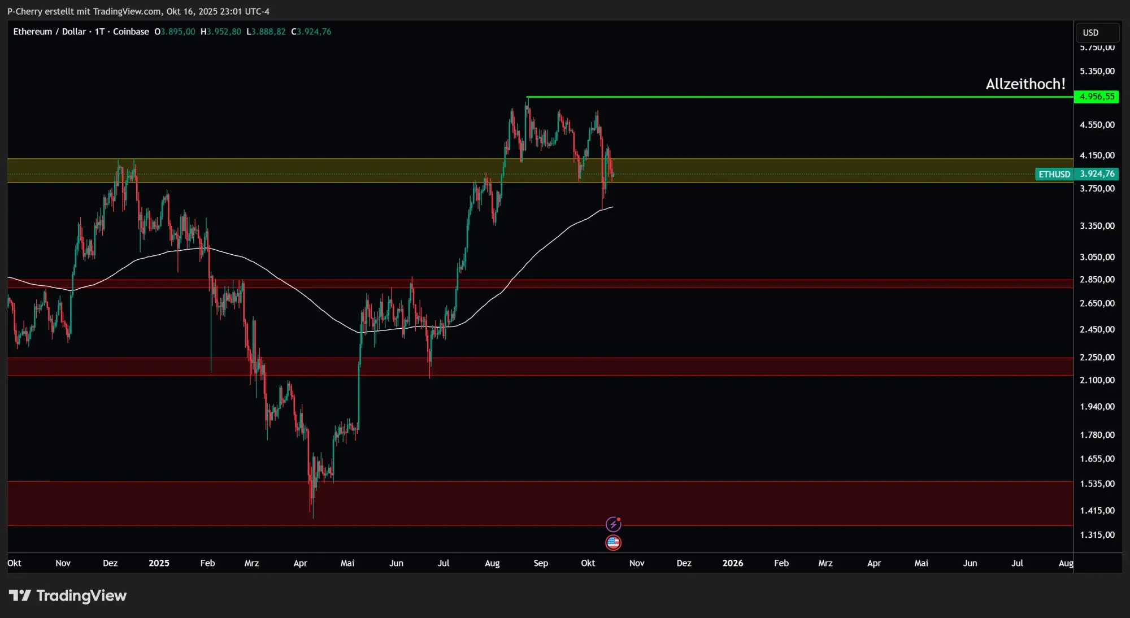Click the purple lightning event icon

click(x=613, y=524)
